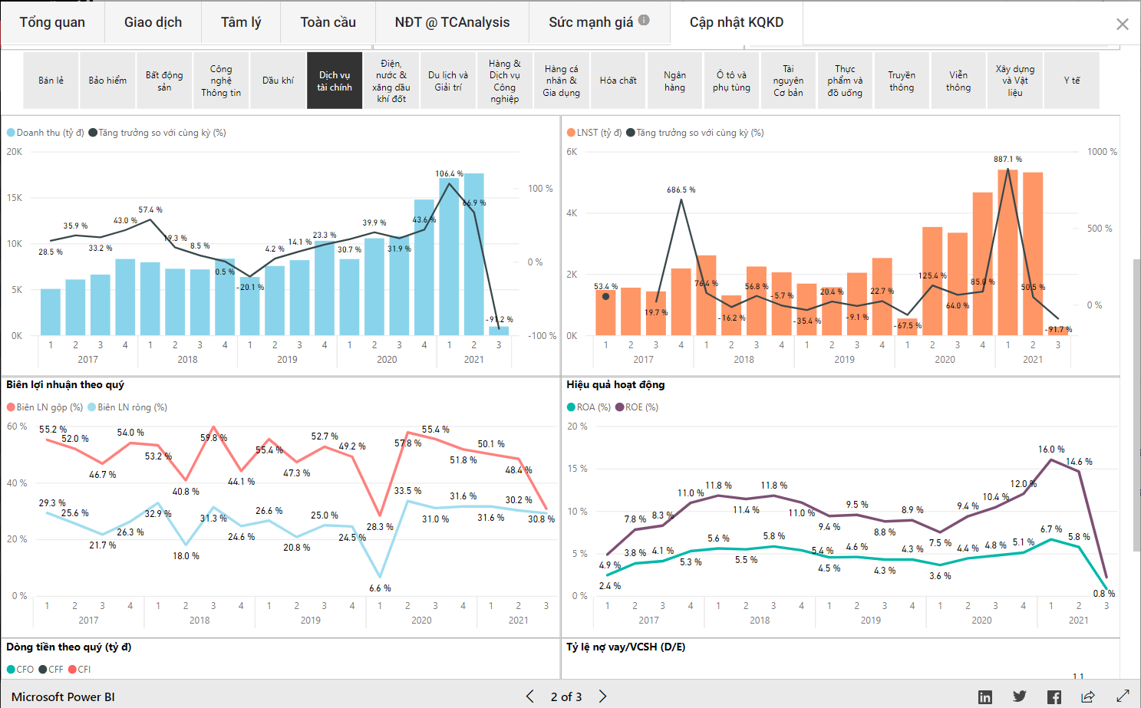Pick the Hàng cá nhân & Gia dụng sector
The width and height of the screenshot is (1141, 708).
click(562, 81)
